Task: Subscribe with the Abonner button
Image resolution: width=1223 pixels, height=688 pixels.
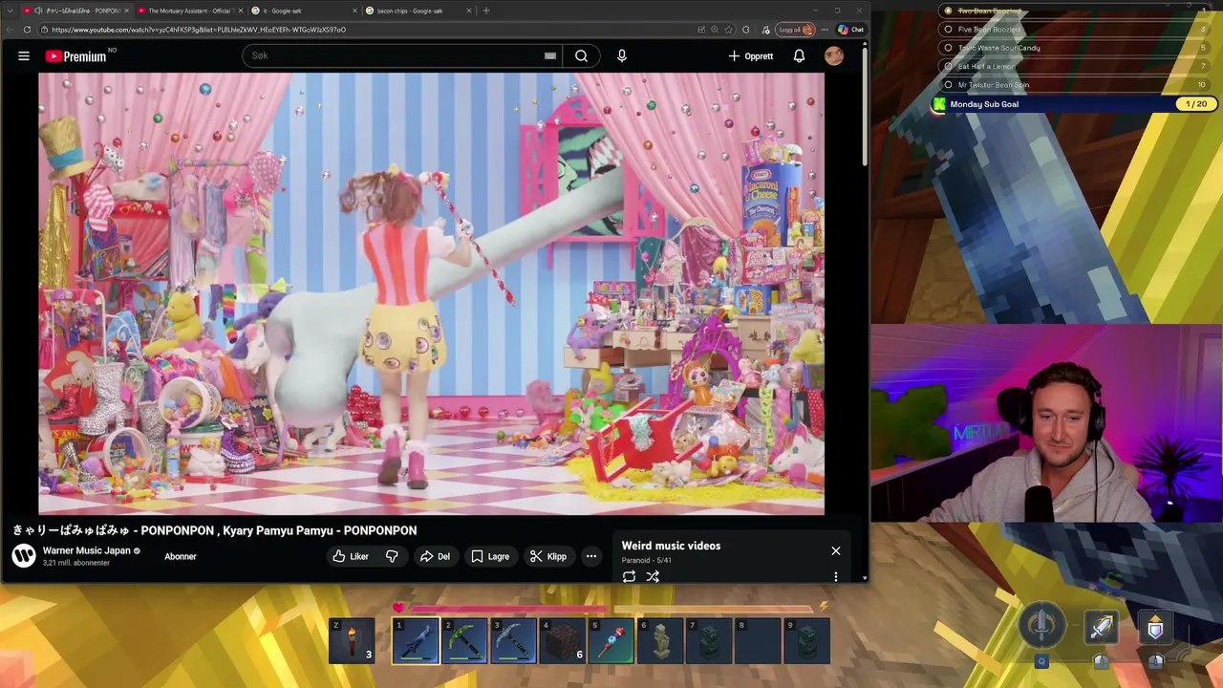Action: tap(181, 556)
